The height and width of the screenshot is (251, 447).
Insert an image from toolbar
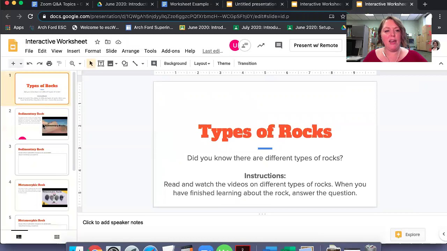coord(110,63)
